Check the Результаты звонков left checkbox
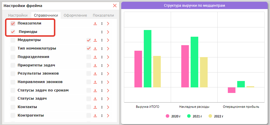This screenshot has width=270, height=125. pos(13,74)
